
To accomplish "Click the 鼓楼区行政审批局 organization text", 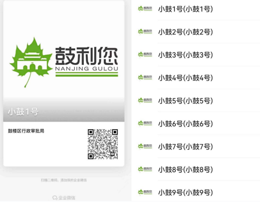I will (26, 131).
